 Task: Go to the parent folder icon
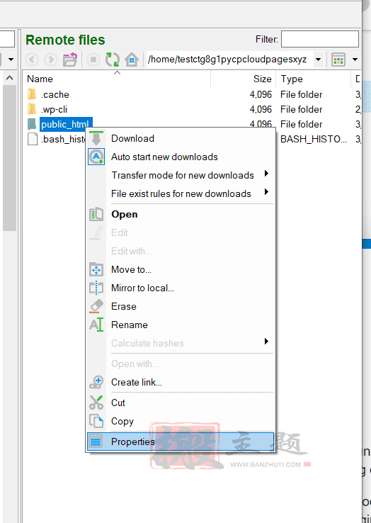[70, 60]
